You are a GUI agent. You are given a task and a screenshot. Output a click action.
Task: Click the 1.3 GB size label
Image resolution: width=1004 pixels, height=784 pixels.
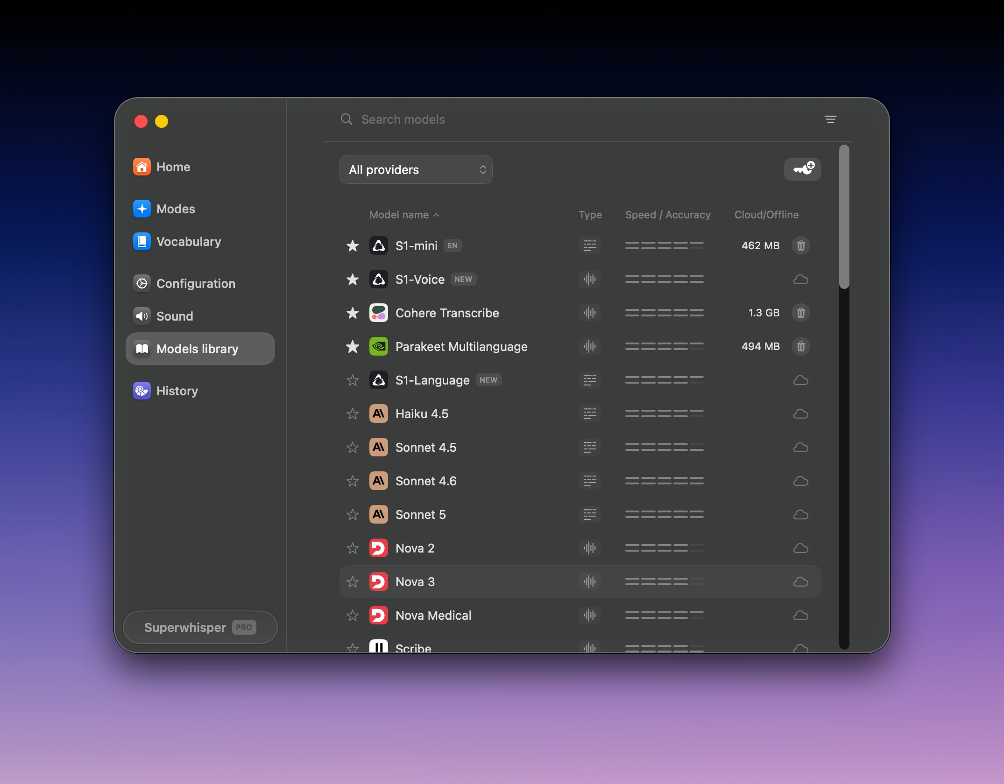tap(764, 313)
